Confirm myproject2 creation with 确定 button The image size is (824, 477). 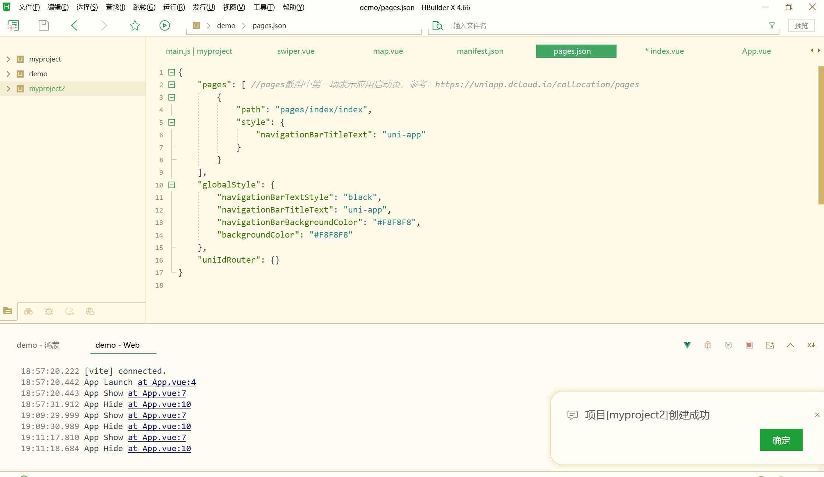coord(781,440)
